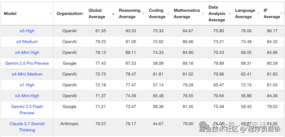Sort by Reasoning Average arrows

pos(143,14)
